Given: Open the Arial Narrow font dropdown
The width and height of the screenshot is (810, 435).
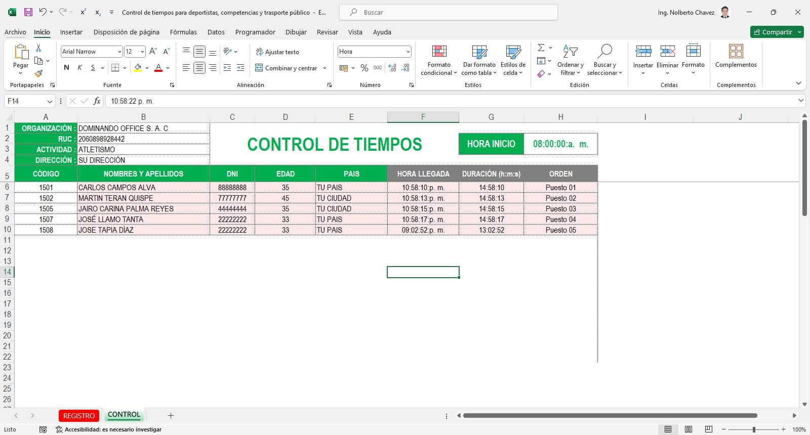Looking at the screenshot, I should point(119,52).
